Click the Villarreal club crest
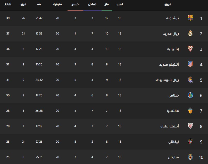Viewport: 208px width, 164px height. 190,157
